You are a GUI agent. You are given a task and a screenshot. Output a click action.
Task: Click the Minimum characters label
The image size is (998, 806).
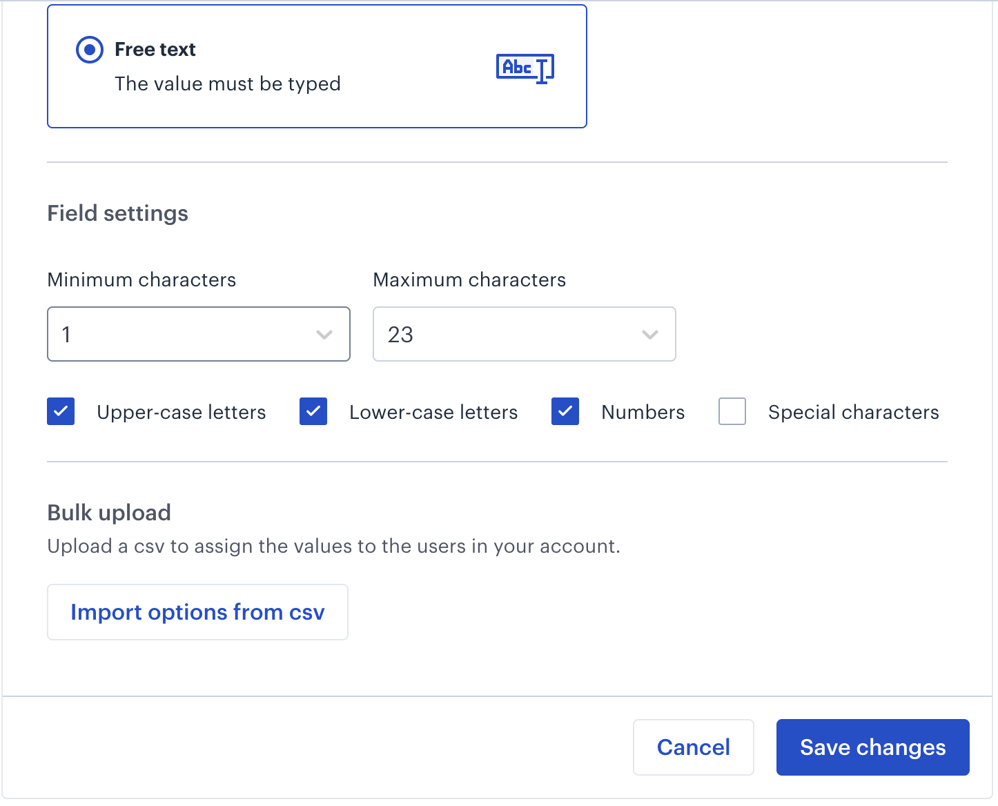(141, 279)
